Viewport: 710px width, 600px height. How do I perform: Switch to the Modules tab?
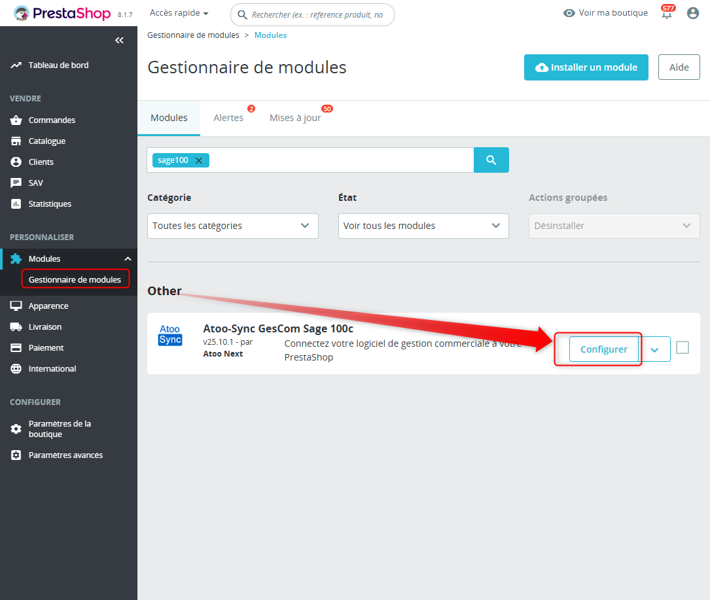coord(169,118)
